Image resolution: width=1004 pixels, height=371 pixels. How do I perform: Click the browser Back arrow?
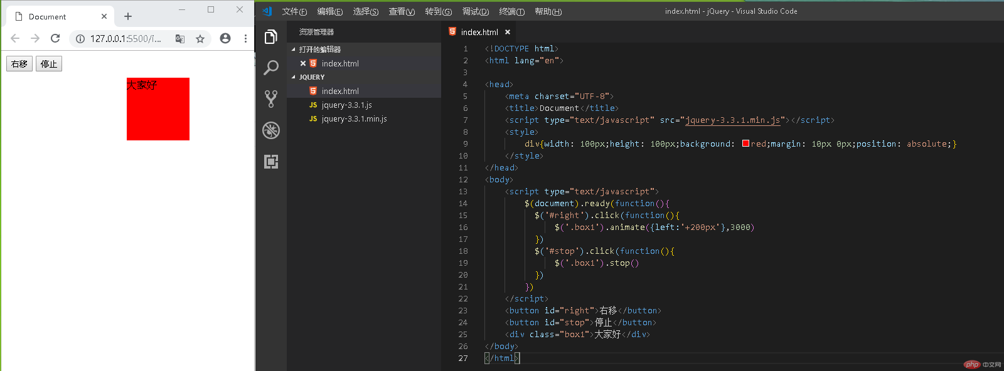pyautogui.click(x=15, y=38)
